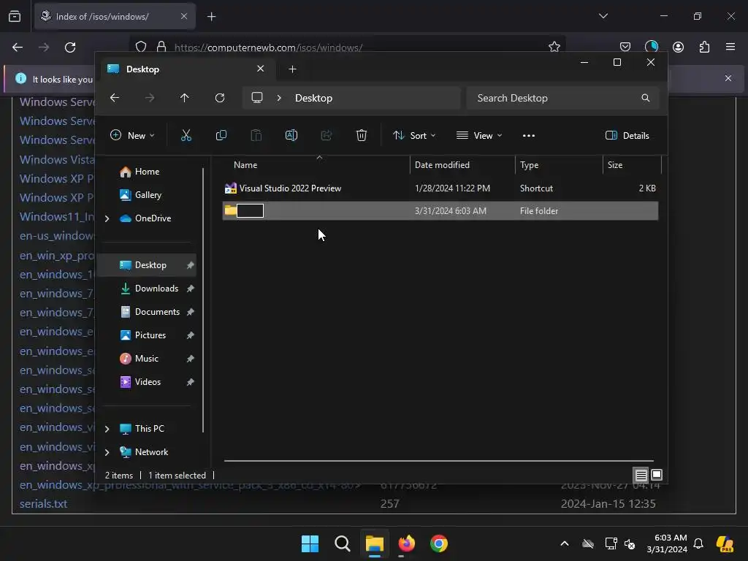
Task: Click the new folder name edit box
Action: coord(250,211)
